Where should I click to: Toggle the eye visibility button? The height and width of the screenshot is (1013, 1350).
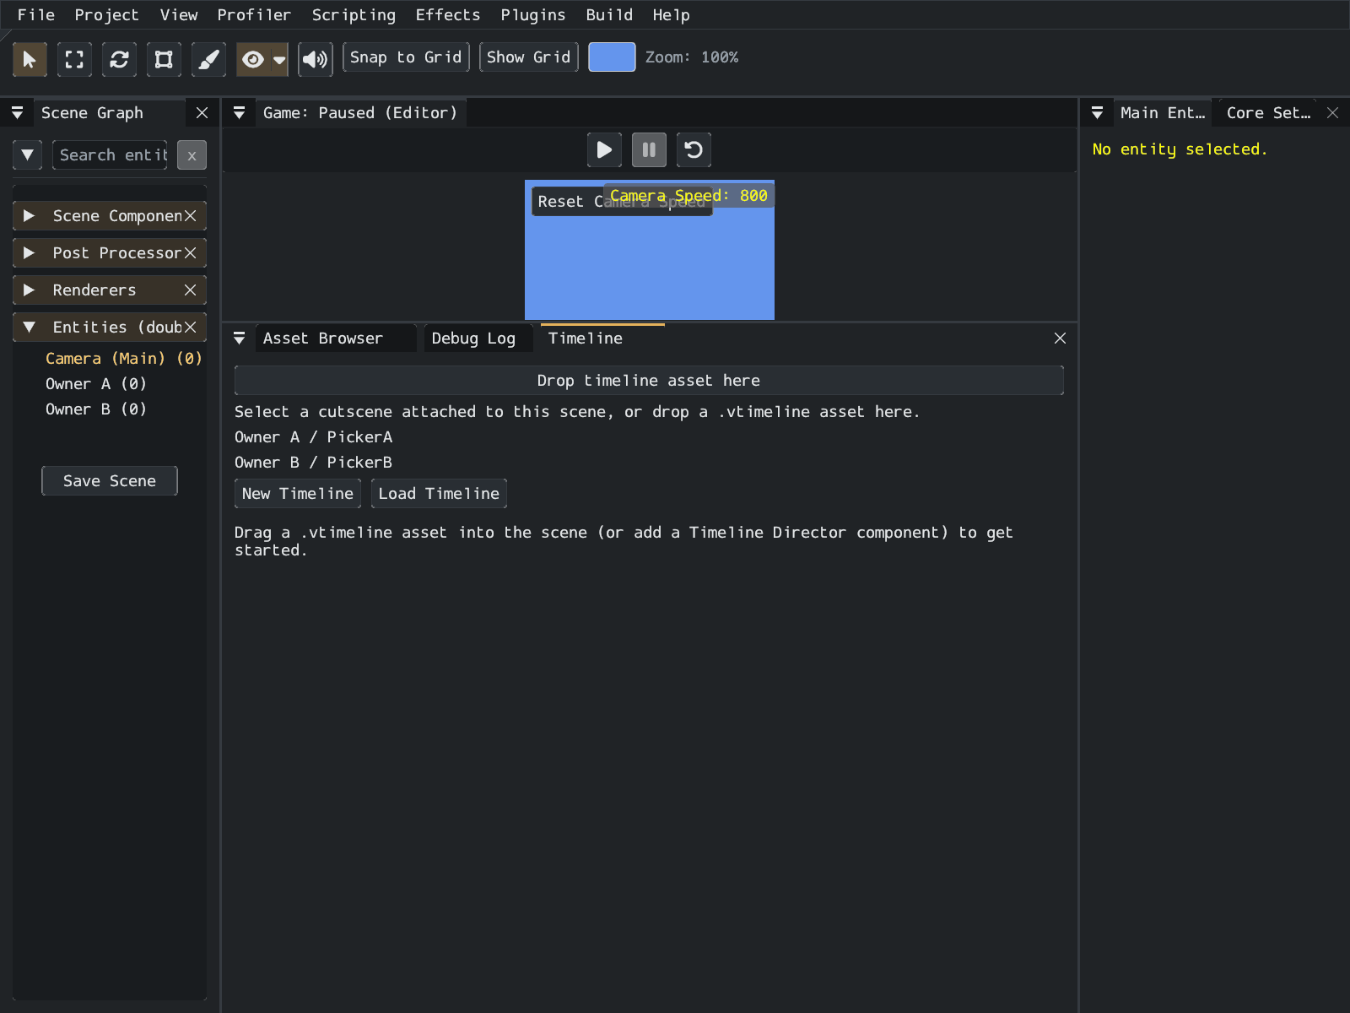click(x=253, y=59)
